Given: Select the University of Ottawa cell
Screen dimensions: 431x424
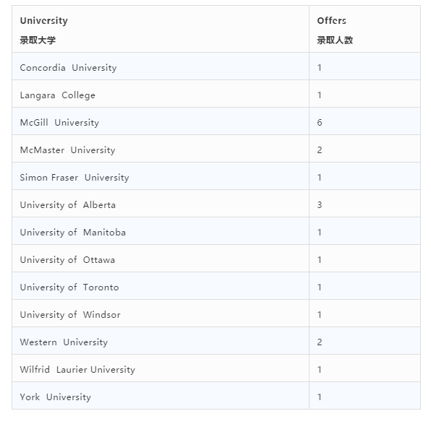Looking at the screenshot, I should (161, 259).
